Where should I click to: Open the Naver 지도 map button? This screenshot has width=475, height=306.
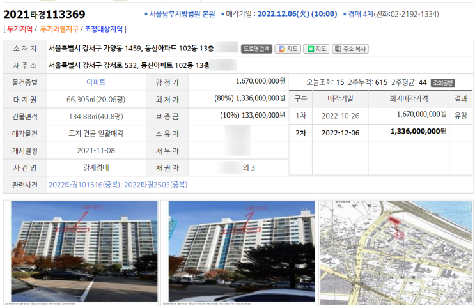click(316, 49)
